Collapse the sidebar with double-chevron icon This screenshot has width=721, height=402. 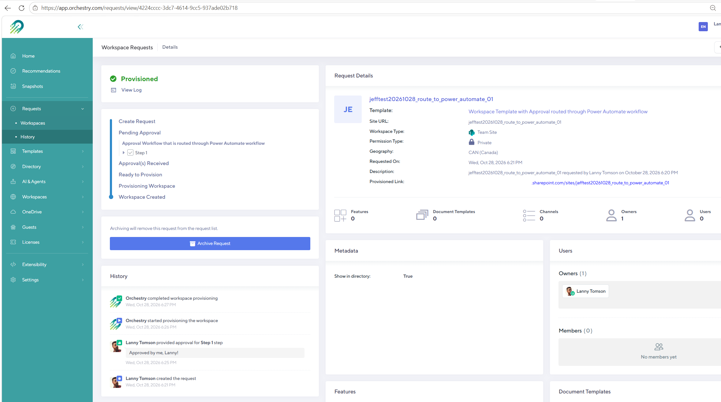click(x=80, y=27)
